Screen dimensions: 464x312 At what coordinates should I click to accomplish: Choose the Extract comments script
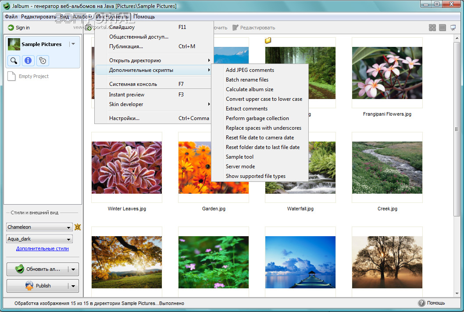pyautogui.click(x=260, y=109)
